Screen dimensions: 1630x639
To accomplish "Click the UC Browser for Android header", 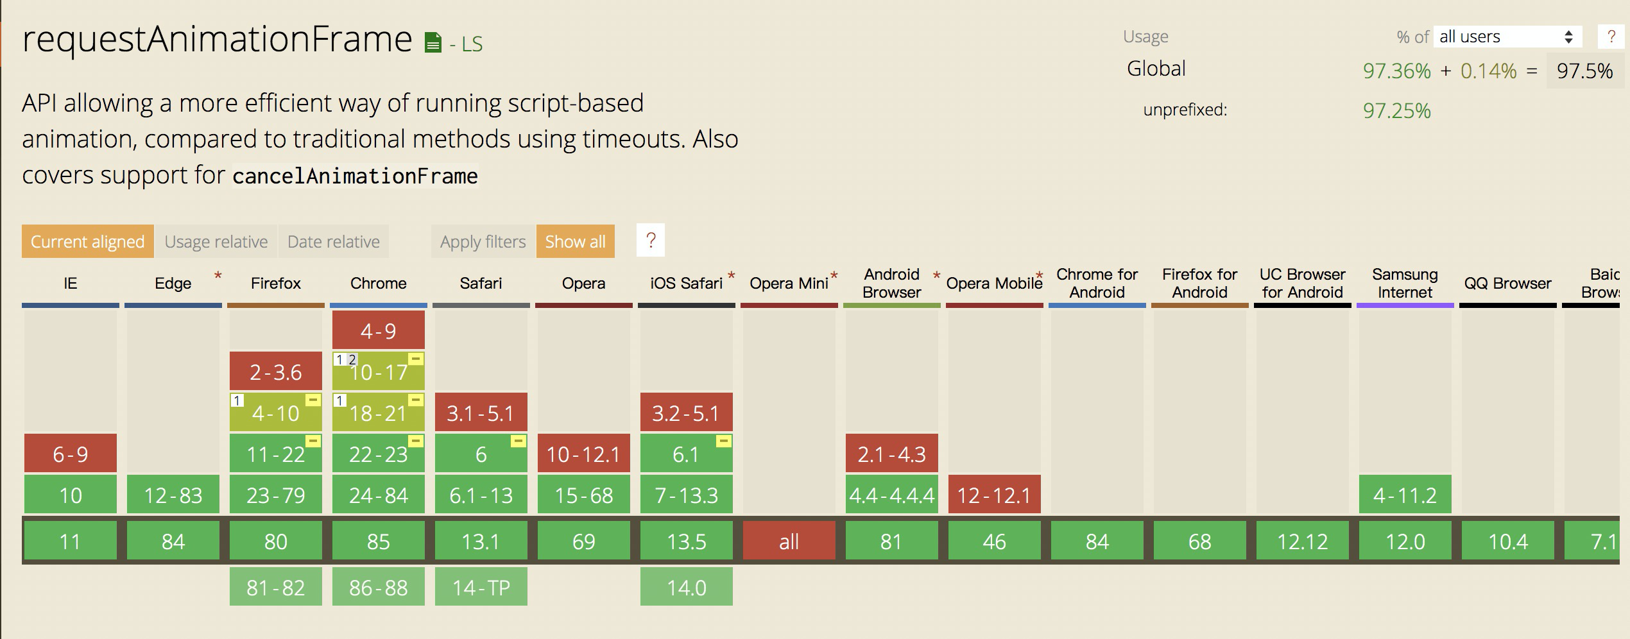I will pyautogui.click(x=1303, y=283).
